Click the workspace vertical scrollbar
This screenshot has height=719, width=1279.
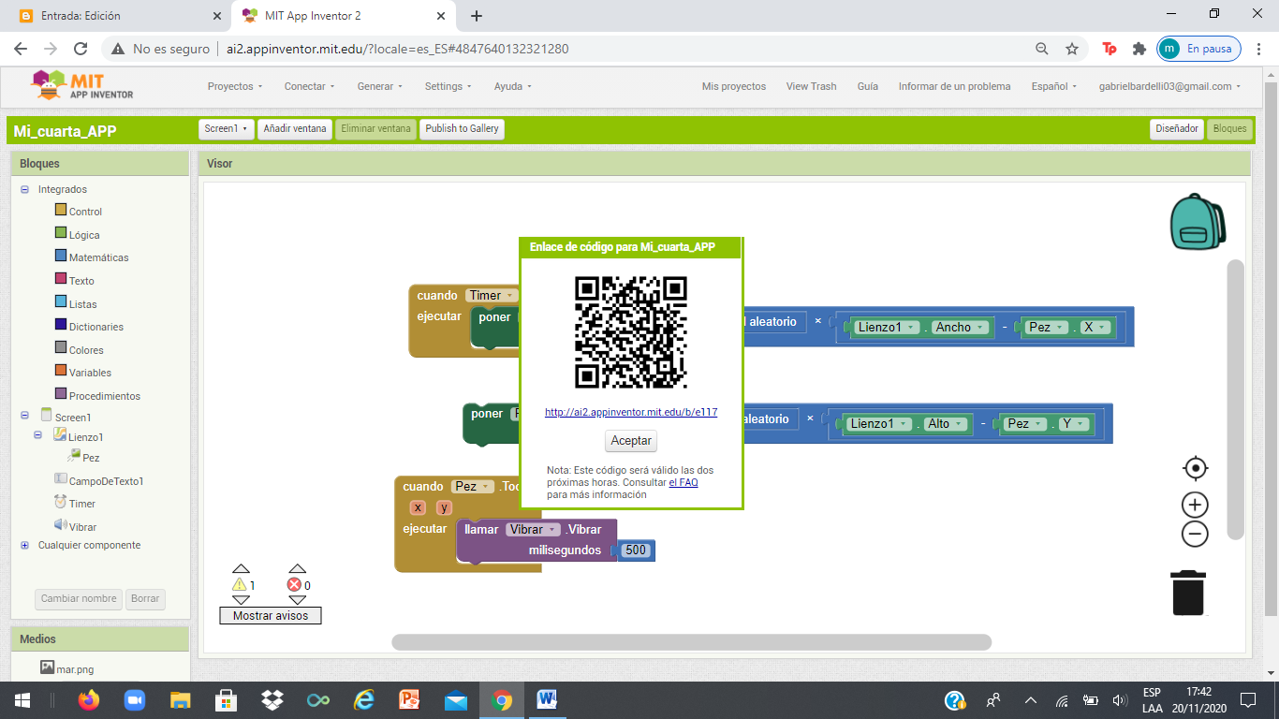click(x=1236, y=400)
